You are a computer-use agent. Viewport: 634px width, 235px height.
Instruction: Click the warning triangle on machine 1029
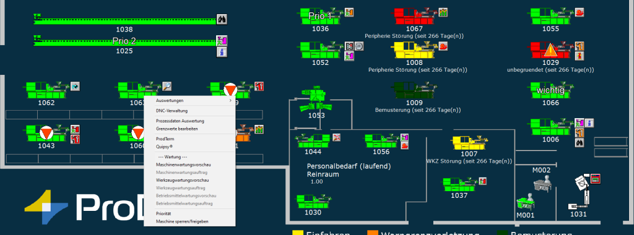point(550,51)
